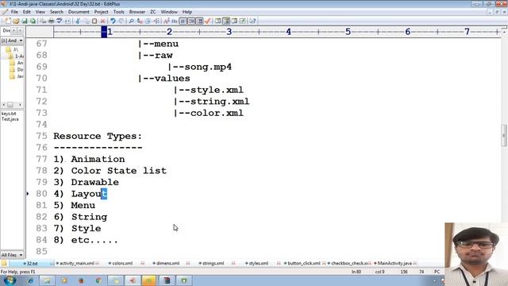Click the editor vertical scrollbar thumb
The image size is (508, 286).
point(504,136)
